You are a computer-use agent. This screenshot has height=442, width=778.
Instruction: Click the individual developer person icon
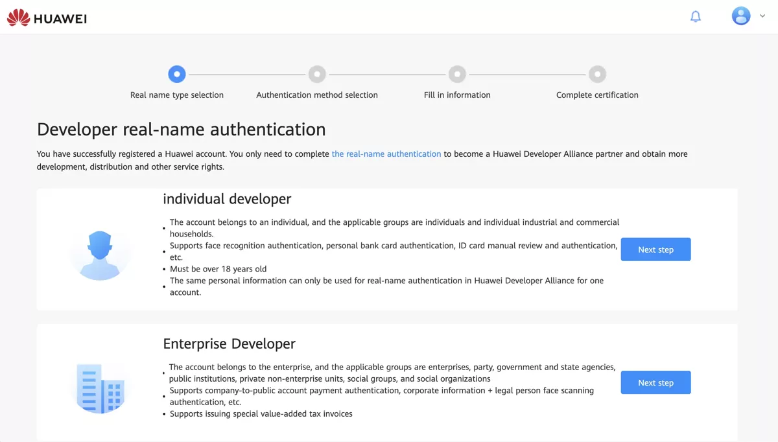[100, 255]
